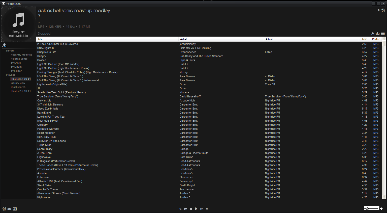This screenshot has height=213, width=387.
Task: Expand the Related Songs node
Action: (8, 59)
